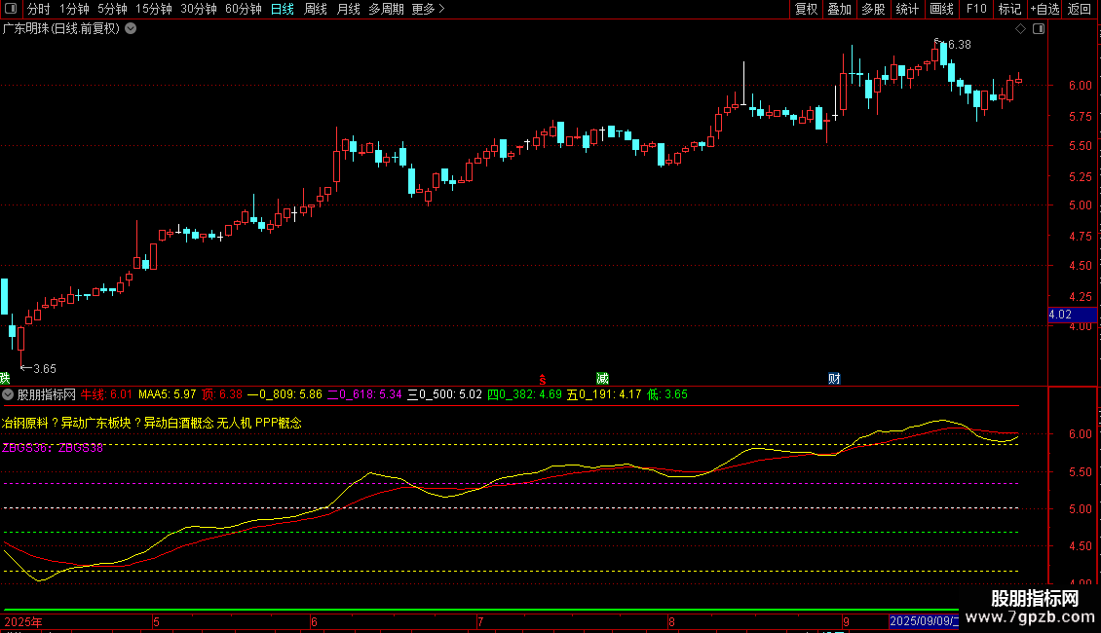Add stock with +自选 button

(1044, 9)
